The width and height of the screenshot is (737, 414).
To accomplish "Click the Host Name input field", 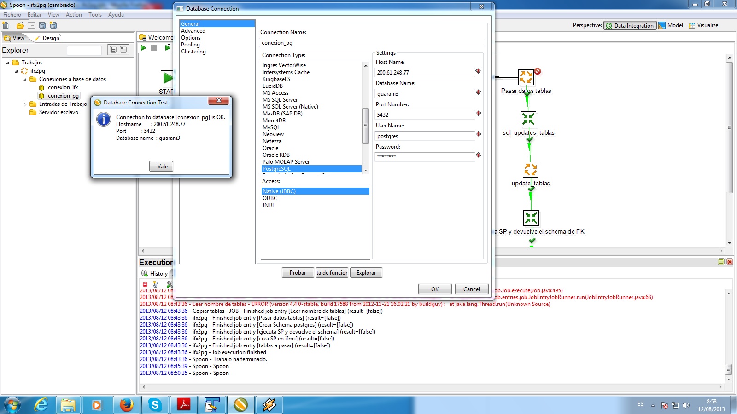I will [x=424, y=72].
